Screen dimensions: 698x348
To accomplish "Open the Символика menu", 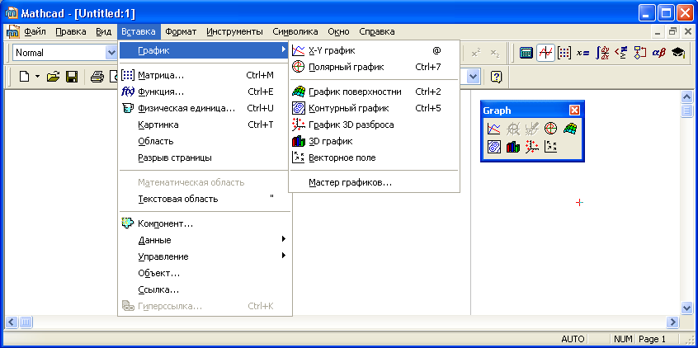I will pos(295,31).
